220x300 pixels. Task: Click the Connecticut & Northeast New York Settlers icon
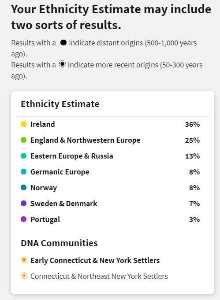[24, 276]
